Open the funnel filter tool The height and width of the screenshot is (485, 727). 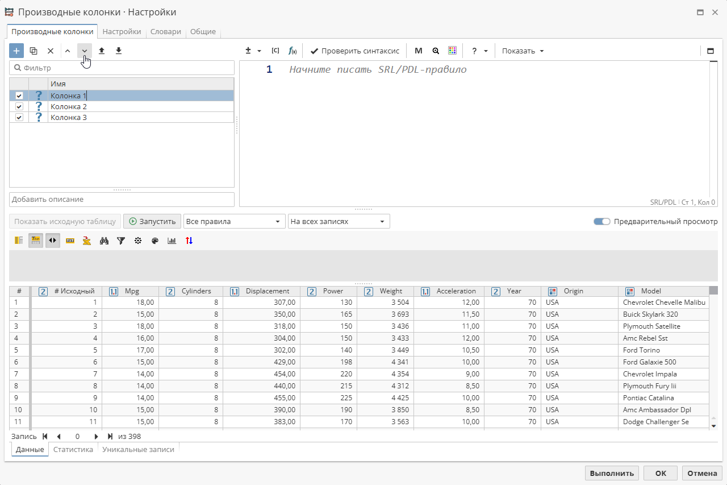click(121, 241)
